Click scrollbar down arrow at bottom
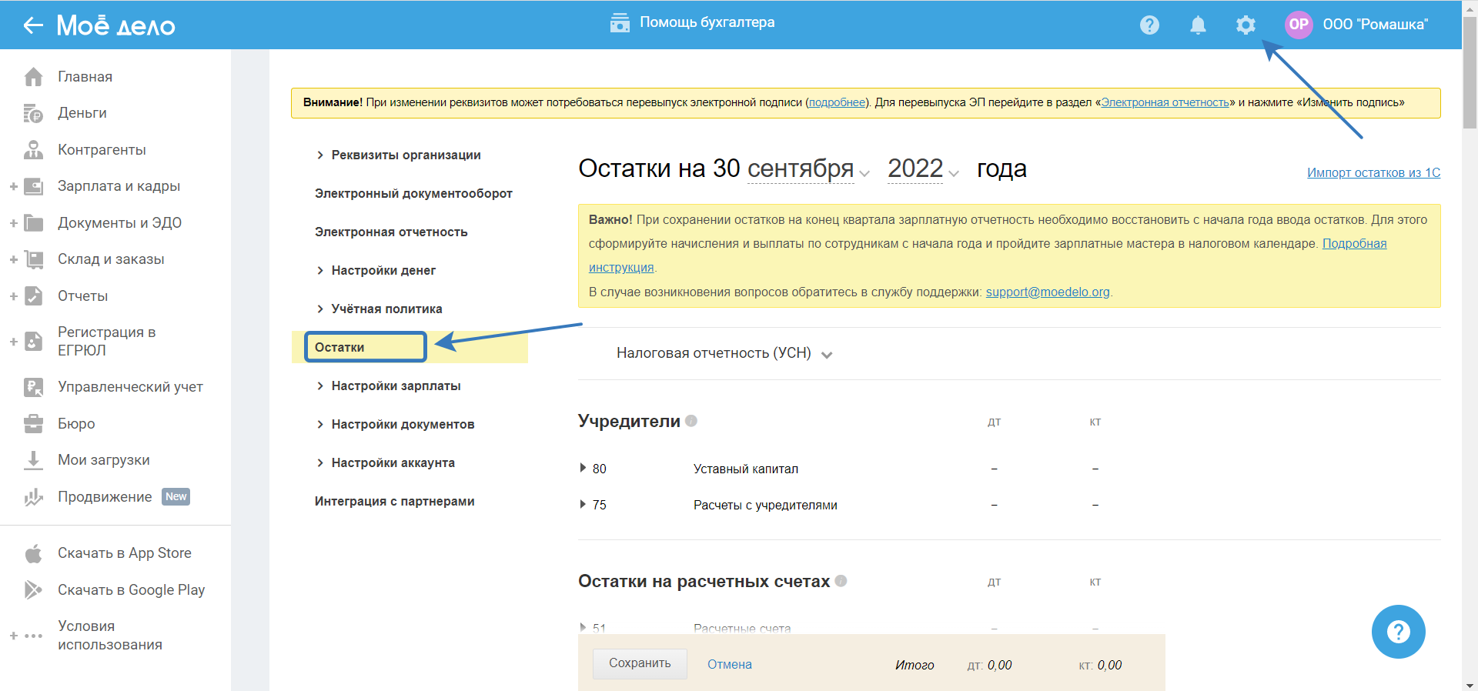Image resolution: width=1478 pixels, height=691 pixels. pyautogui.click(x=1470, y=685)
